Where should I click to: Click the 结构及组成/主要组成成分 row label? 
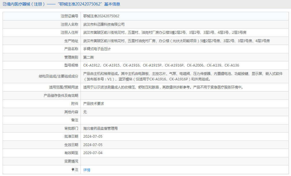[58, 76]
